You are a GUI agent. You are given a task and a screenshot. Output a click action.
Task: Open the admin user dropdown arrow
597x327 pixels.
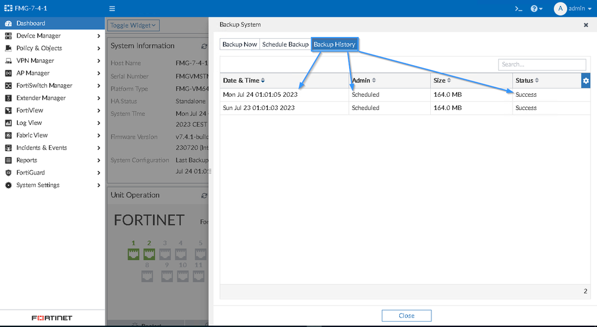click(x=589, y=9)
